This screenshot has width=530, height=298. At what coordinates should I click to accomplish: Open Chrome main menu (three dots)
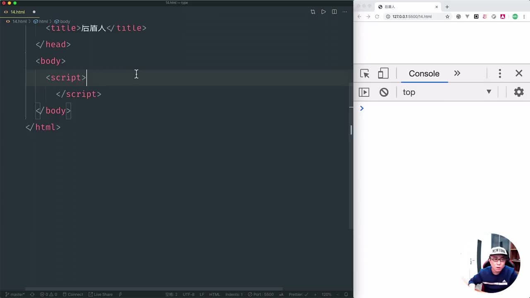coord(524,17)
